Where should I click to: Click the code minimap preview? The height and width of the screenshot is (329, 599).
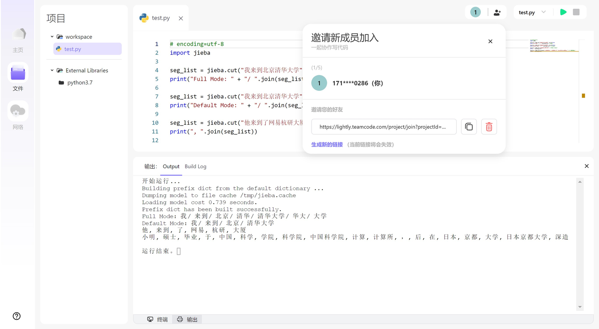[554, 45]
